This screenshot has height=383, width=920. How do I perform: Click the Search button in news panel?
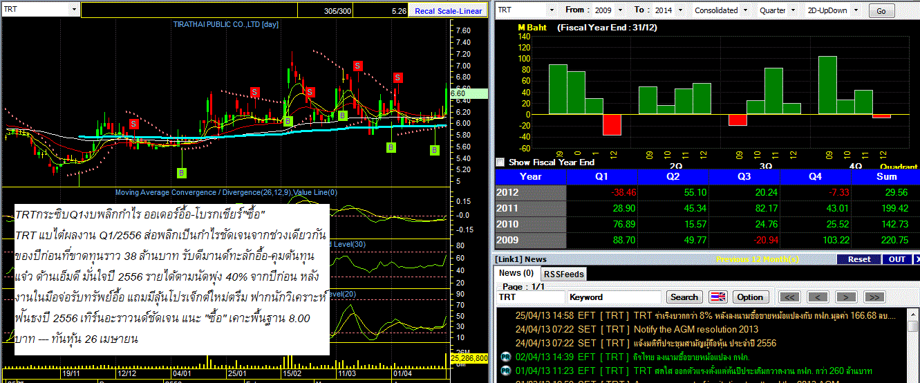coord(684,297)
